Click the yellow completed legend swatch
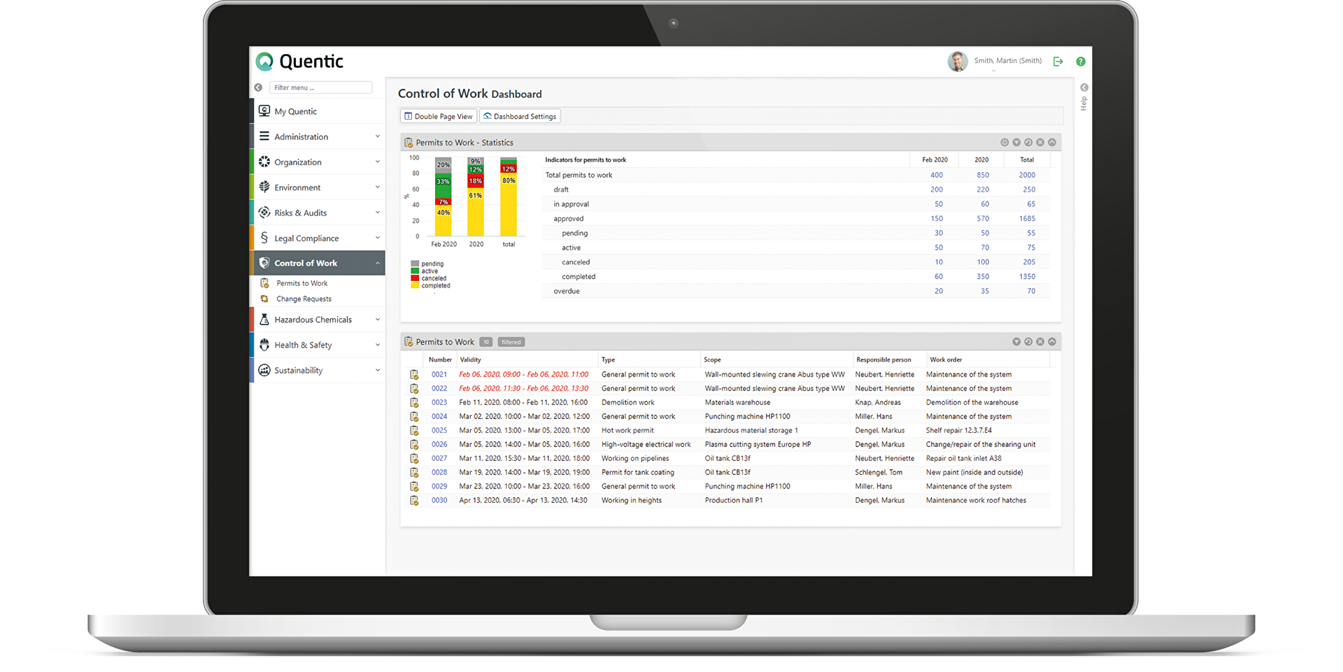1343x672 pixels. (x=415, y=285)
